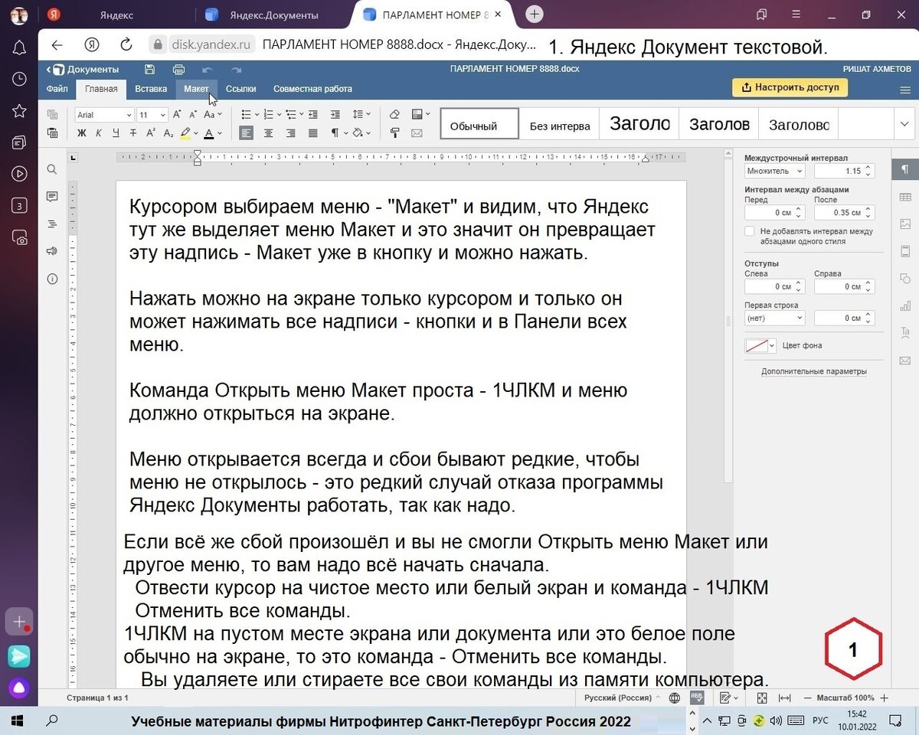The width and height of the screenshot is (919, 735).
Task: Switch to the Вставка tab
Action: coord(151,89)
